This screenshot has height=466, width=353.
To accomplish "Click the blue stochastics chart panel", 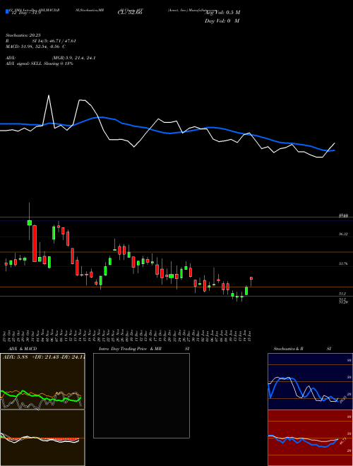I will pyautogui.click(x=310, y=381).
